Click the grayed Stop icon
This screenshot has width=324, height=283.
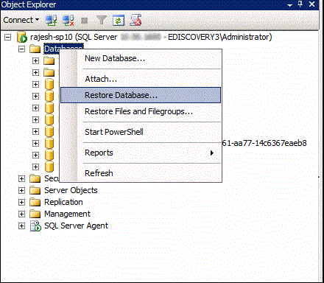click(85, 21)
